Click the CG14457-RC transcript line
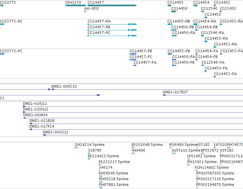243x189 pixels. coord(112,36)
